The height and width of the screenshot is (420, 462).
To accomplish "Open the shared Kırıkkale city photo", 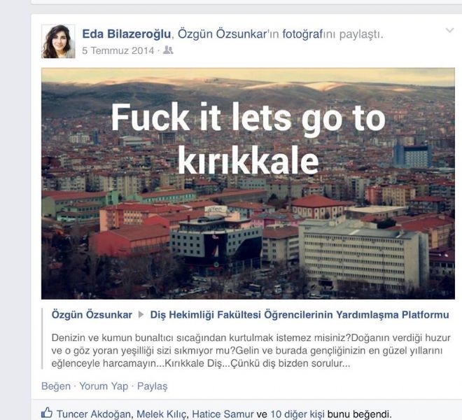I will click(248, 183).
